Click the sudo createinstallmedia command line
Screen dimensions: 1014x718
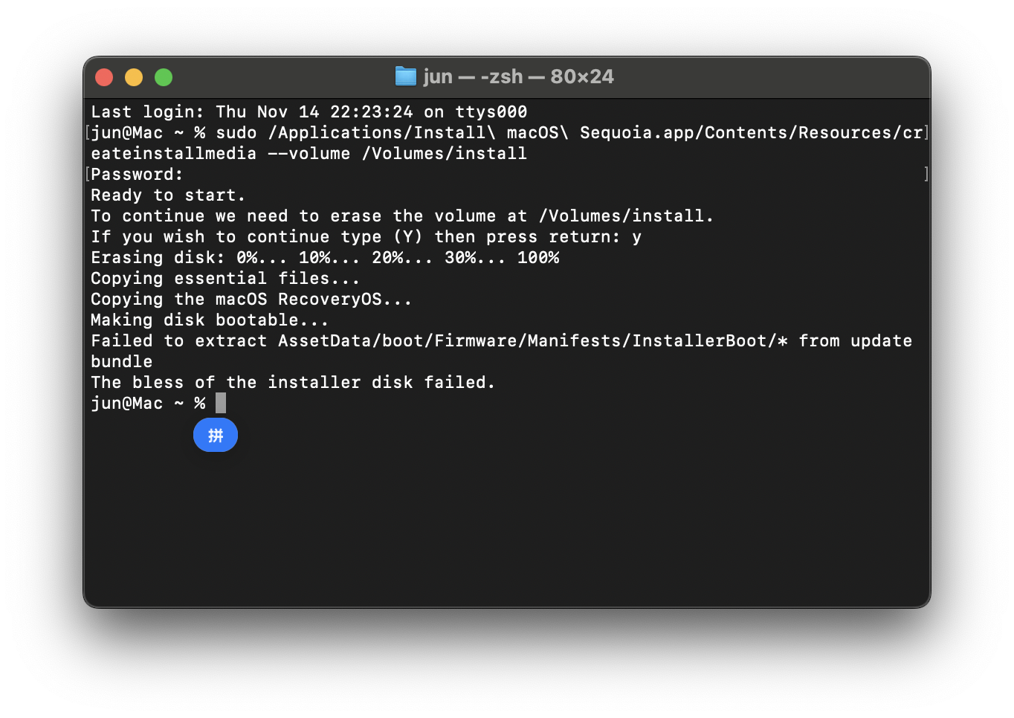click(506, 133)
